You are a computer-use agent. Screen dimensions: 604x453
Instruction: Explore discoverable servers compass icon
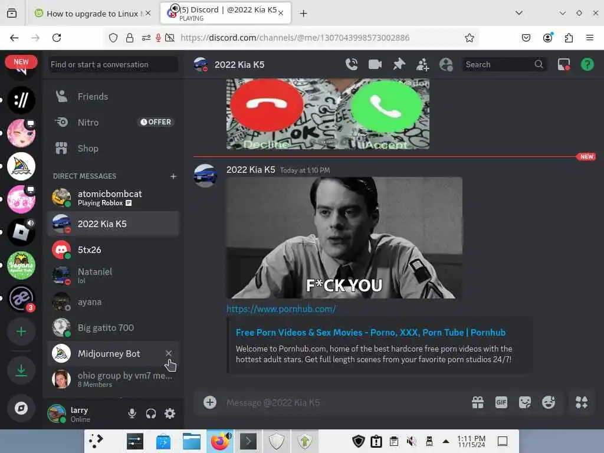pyautogui.click(x=21, y=408)
